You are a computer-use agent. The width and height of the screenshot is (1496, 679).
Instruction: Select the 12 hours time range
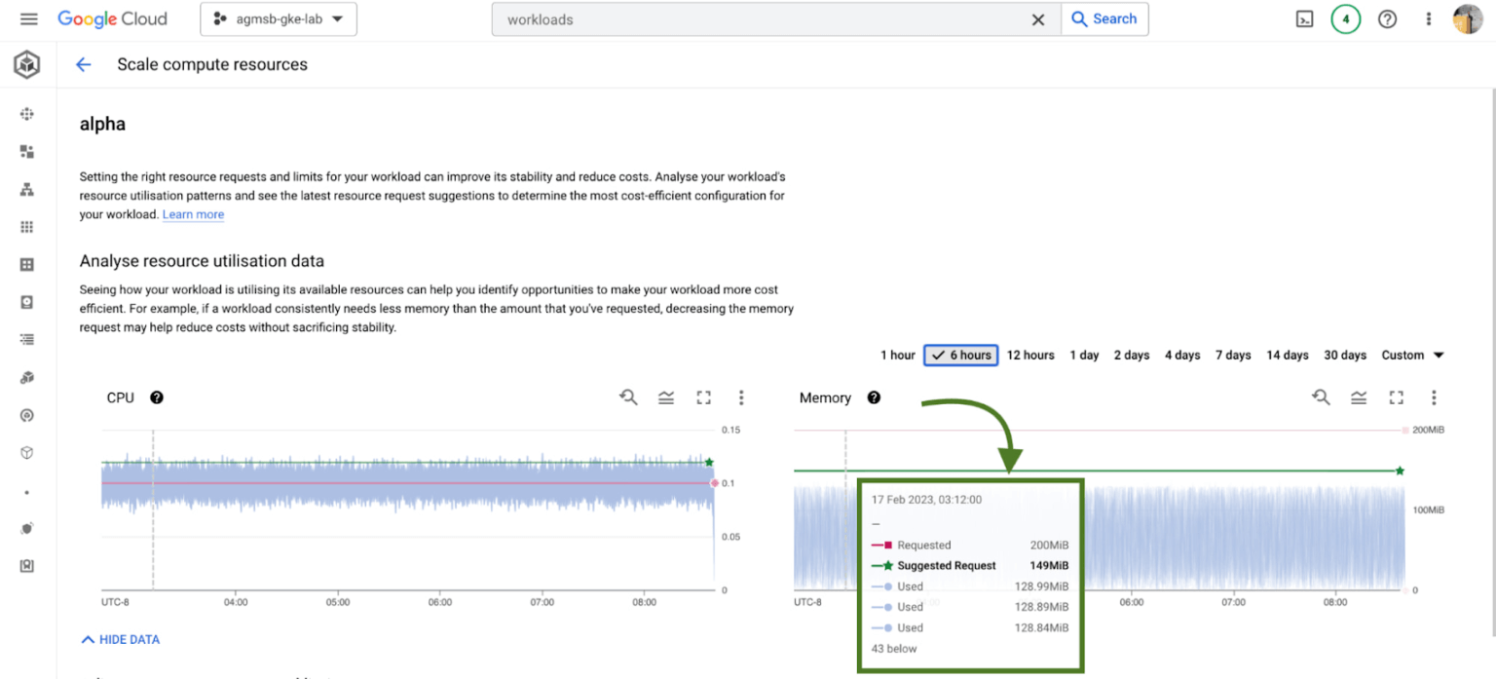(1030, 356)
